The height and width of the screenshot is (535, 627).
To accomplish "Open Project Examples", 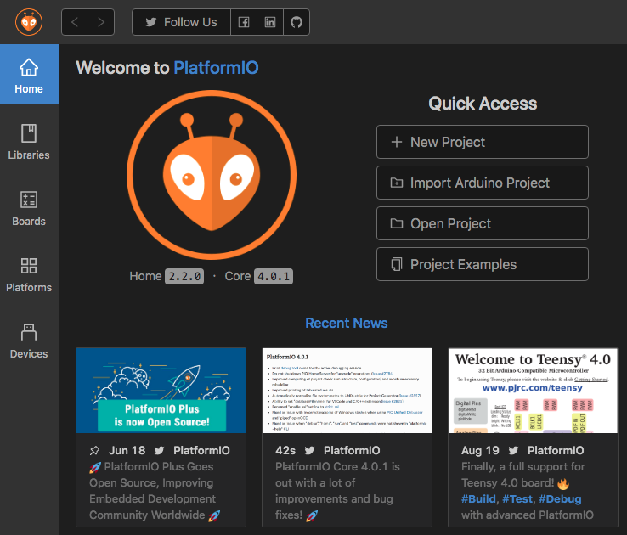I will pos(483,264).
